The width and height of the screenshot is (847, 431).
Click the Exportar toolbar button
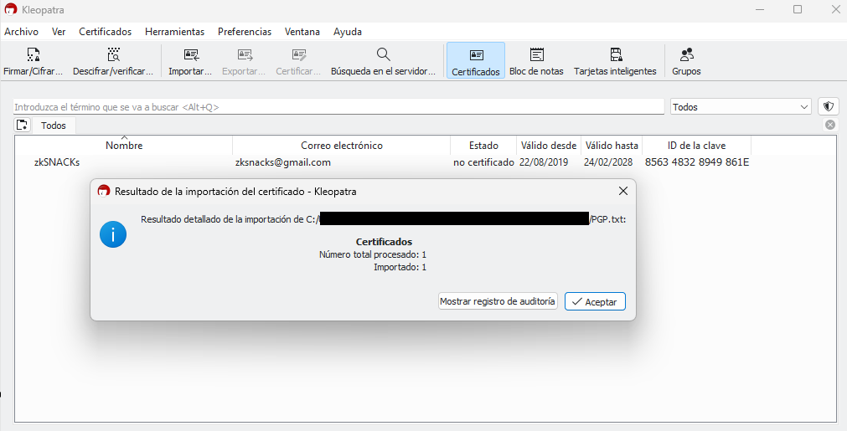[244, 60]
